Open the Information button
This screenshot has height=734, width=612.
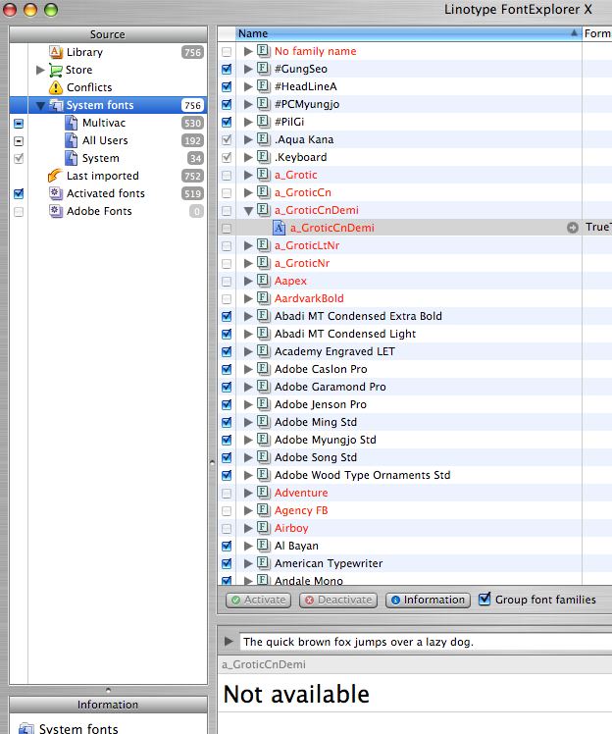[x=429, y=600]
